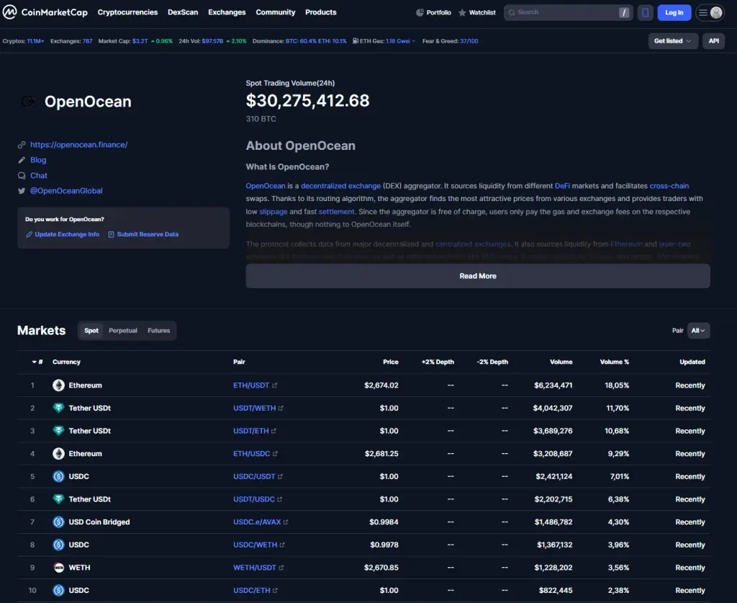Click the API button

(x=713, y=41)
